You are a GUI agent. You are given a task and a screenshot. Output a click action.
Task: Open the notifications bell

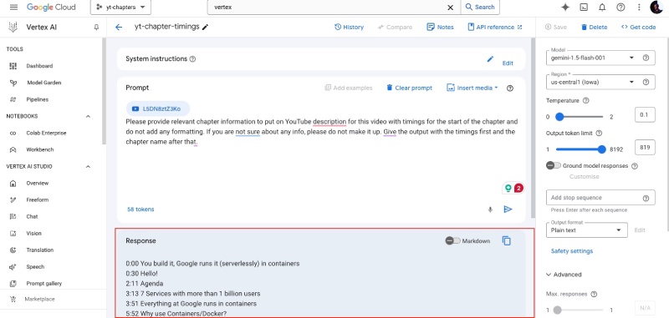pyautogui.click(x=602, y=8)
